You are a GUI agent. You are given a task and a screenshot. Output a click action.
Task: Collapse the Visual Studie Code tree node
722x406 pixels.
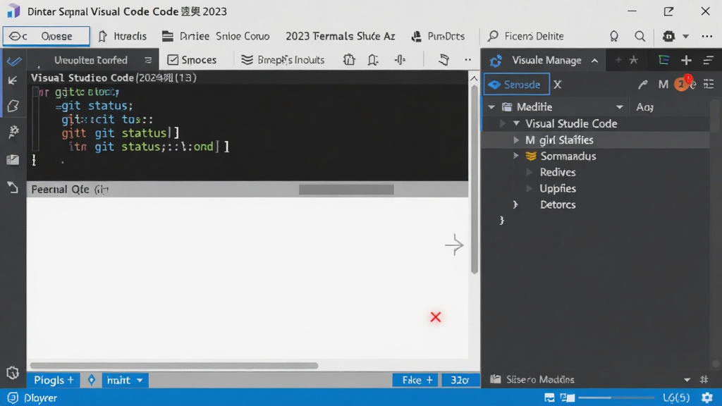pyautogui.click(x=516, y=123)
